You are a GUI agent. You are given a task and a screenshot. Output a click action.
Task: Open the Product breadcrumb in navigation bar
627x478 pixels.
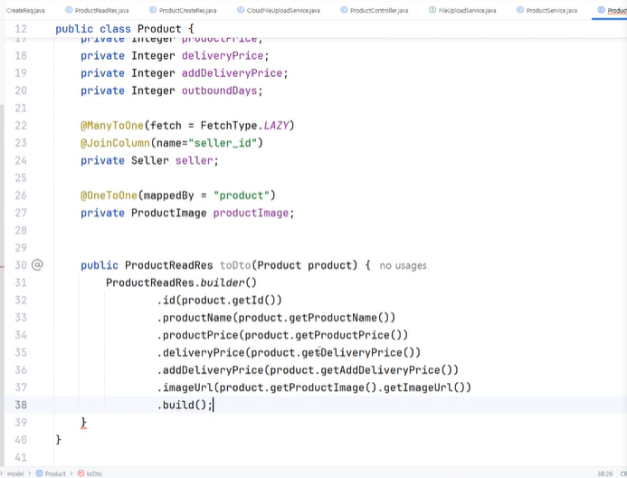pos(55,473)
